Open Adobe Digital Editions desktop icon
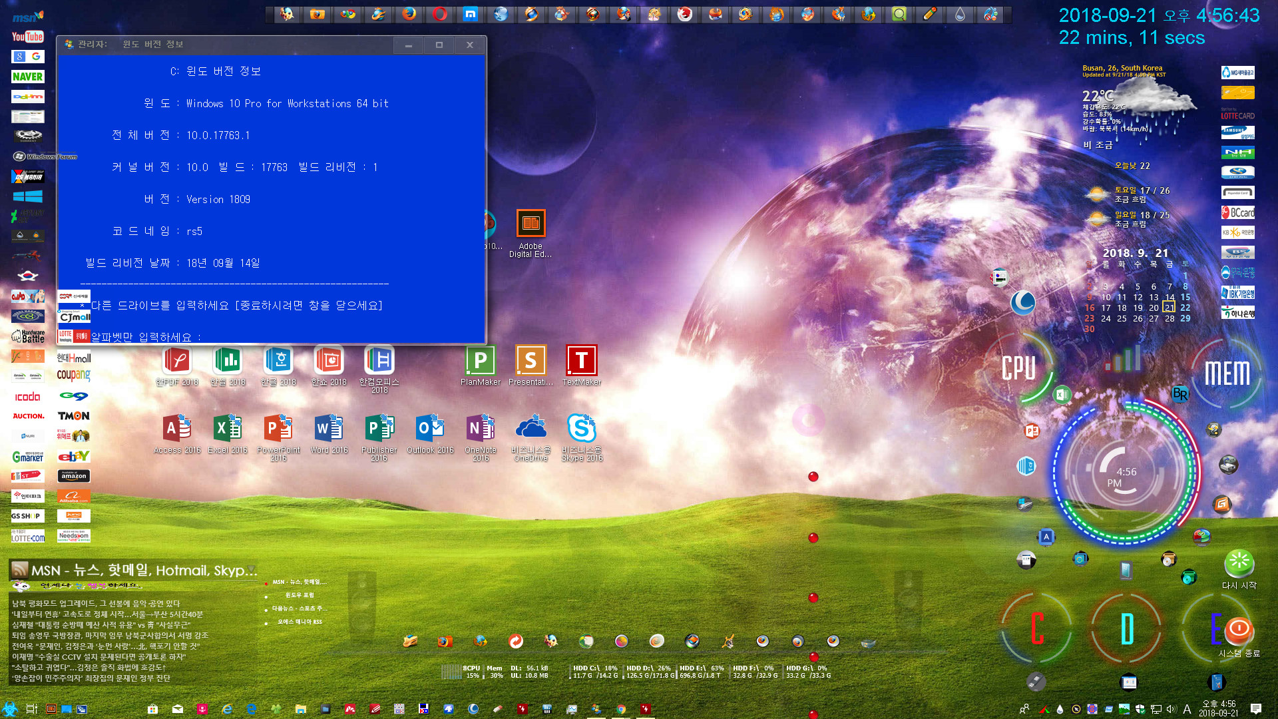 [531, 234]
